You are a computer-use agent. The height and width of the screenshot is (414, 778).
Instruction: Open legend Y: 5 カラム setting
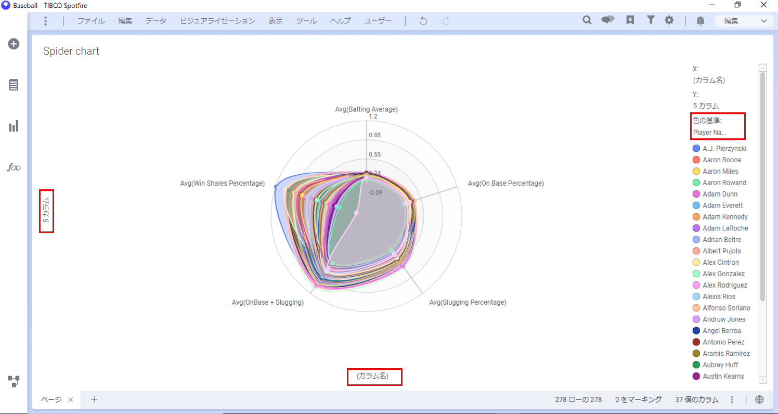(x=706, y=106)
